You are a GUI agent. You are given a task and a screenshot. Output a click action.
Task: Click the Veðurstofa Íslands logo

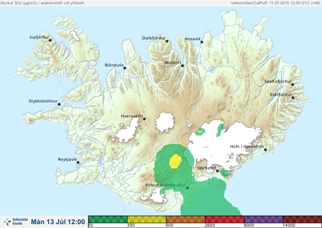tap(15, 222)
